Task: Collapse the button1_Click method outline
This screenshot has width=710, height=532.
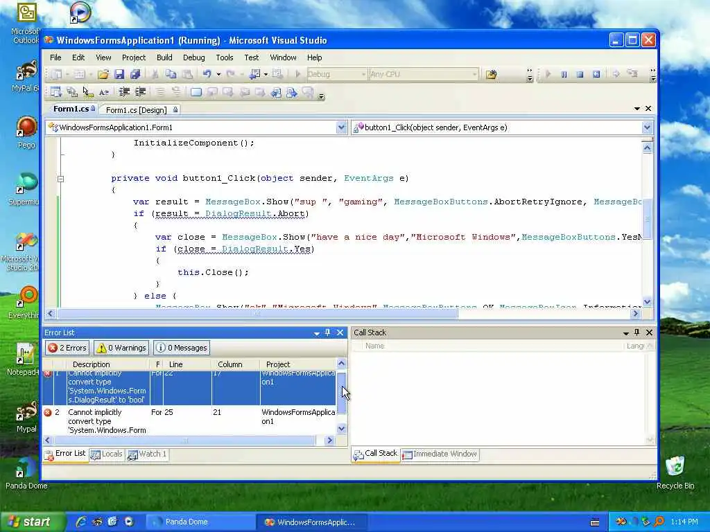Action: 61,179
